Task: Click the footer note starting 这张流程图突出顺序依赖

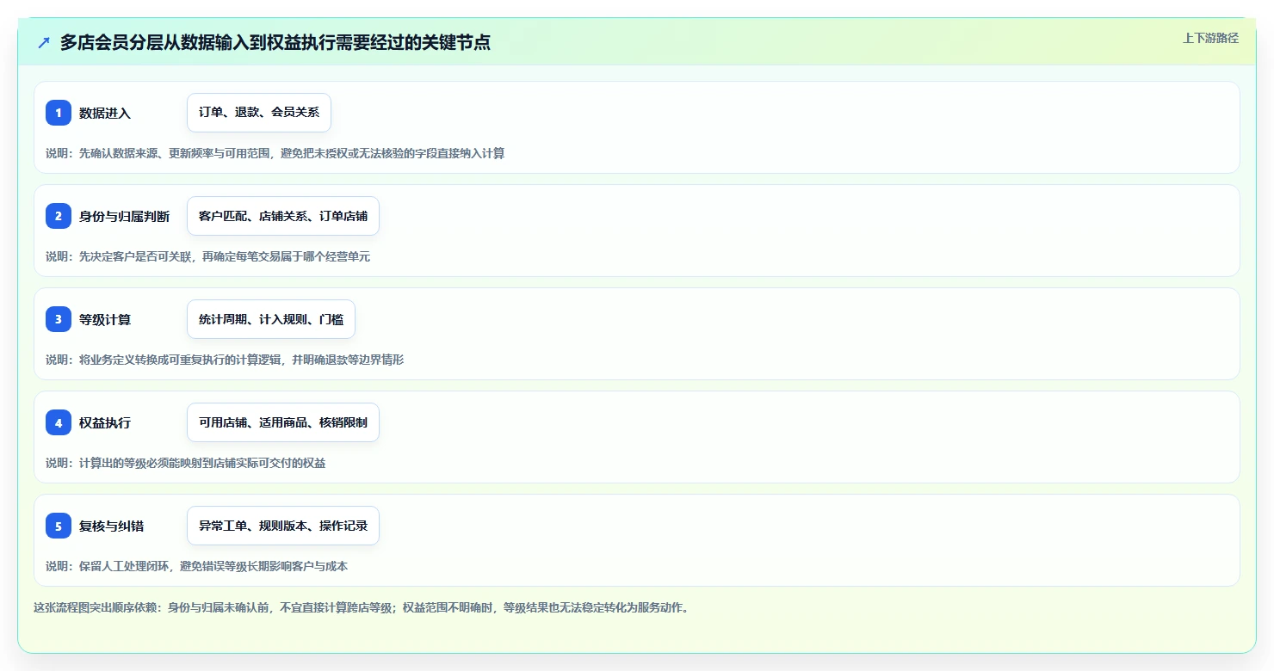Action: tap(362, 607)
